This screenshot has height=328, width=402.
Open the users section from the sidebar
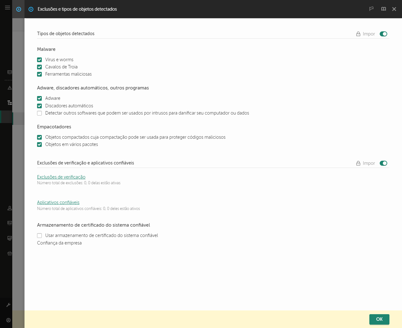point(9,208)
